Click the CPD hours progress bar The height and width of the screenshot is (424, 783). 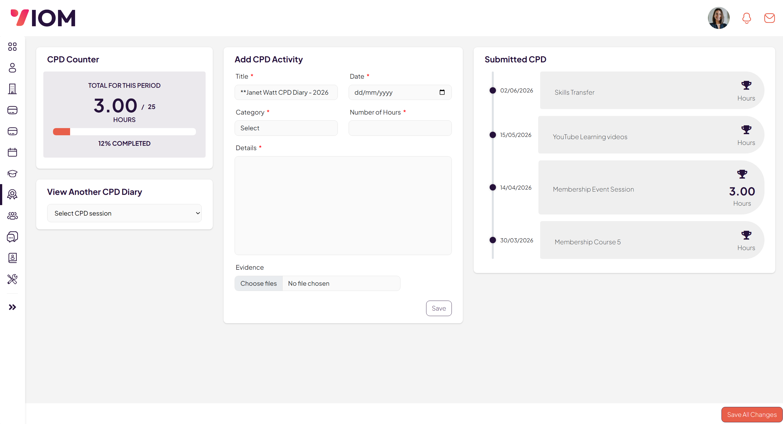[124, 132]
